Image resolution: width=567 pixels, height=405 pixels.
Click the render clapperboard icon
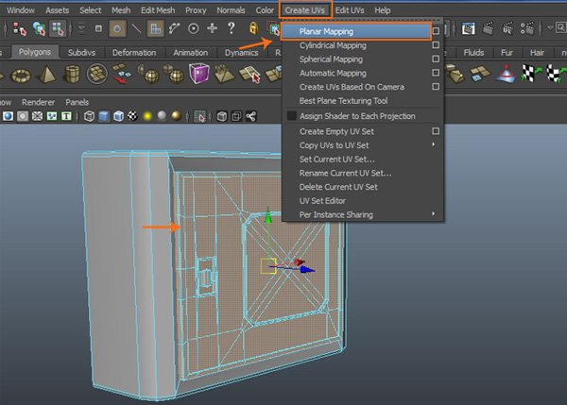click(x=489, y=28)
